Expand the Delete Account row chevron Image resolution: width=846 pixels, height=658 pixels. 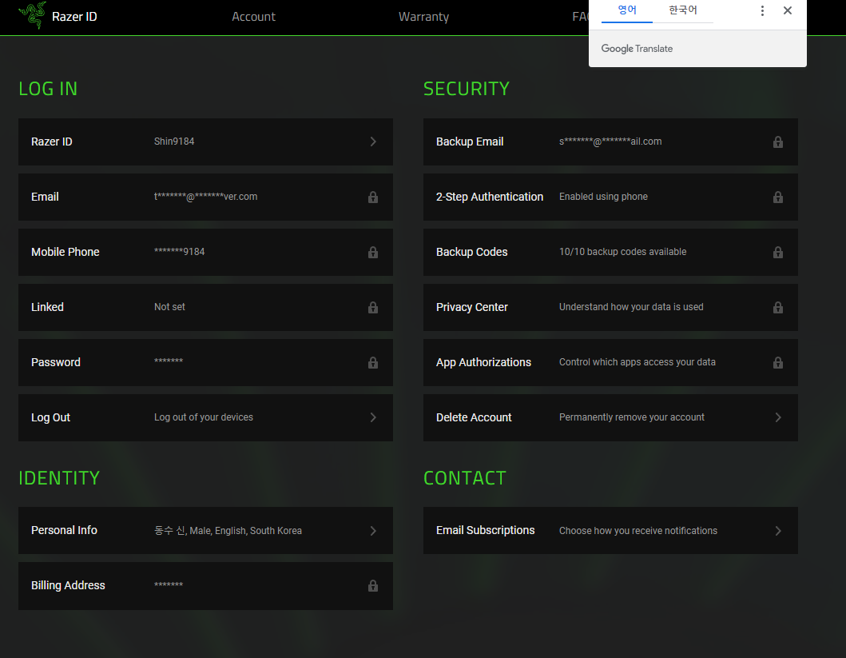[x=779, y=417]
